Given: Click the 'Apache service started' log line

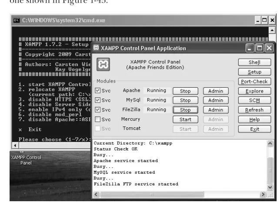Looking at the screenshot, I should tap(126, 161).
